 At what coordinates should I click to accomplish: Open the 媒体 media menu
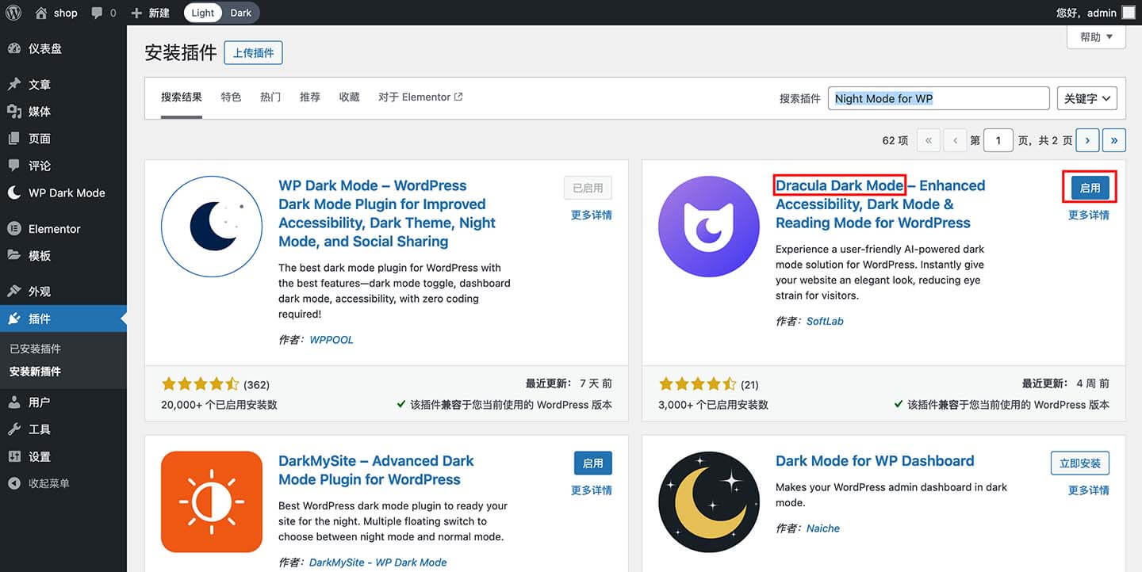click(63, 112)
